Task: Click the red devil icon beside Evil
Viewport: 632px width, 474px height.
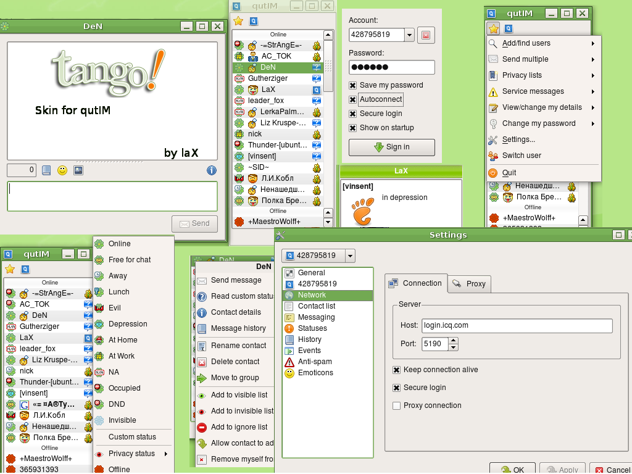Action: pyautogui.click(x=99, y=308)
